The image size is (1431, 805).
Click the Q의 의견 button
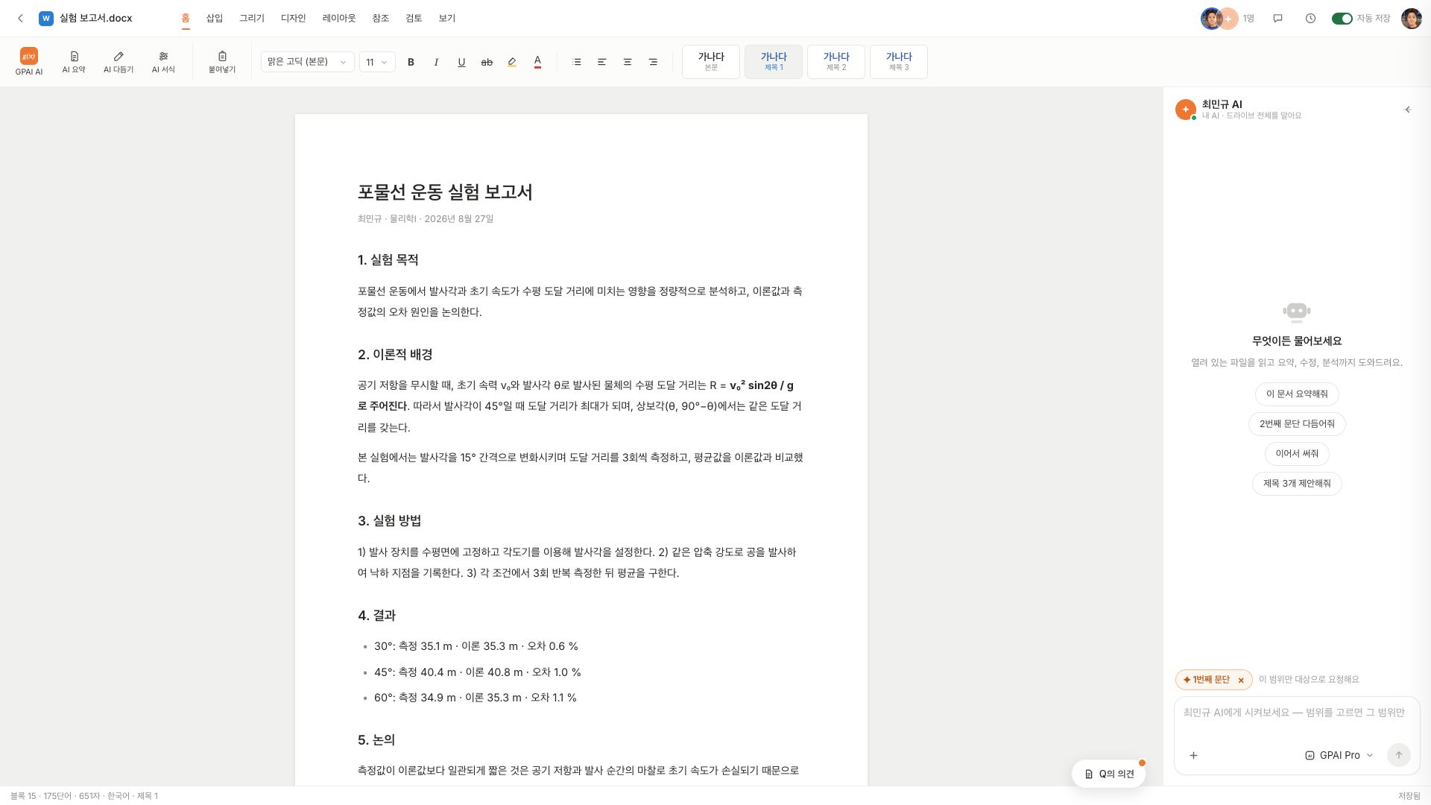(1109, 774)
